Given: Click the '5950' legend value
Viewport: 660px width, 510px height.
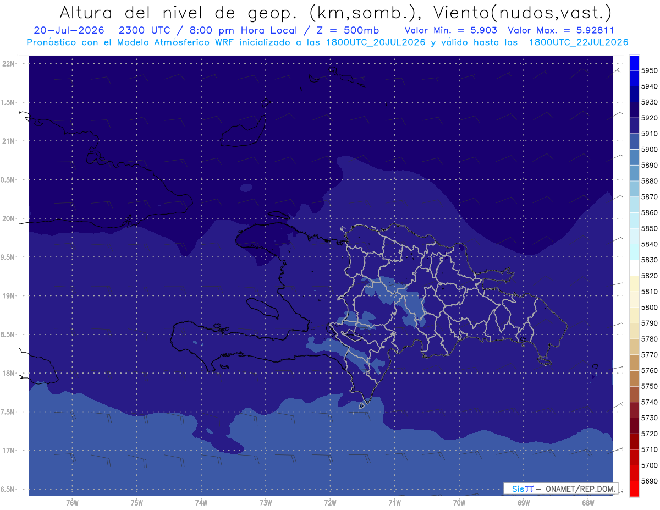Looking at the screenshot, I should 650,70.
